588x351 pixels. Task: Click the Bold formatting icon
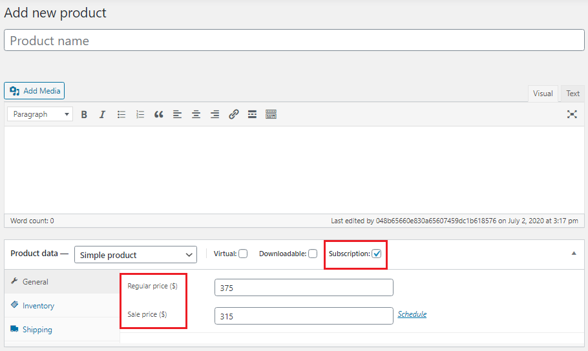(84, 115)
